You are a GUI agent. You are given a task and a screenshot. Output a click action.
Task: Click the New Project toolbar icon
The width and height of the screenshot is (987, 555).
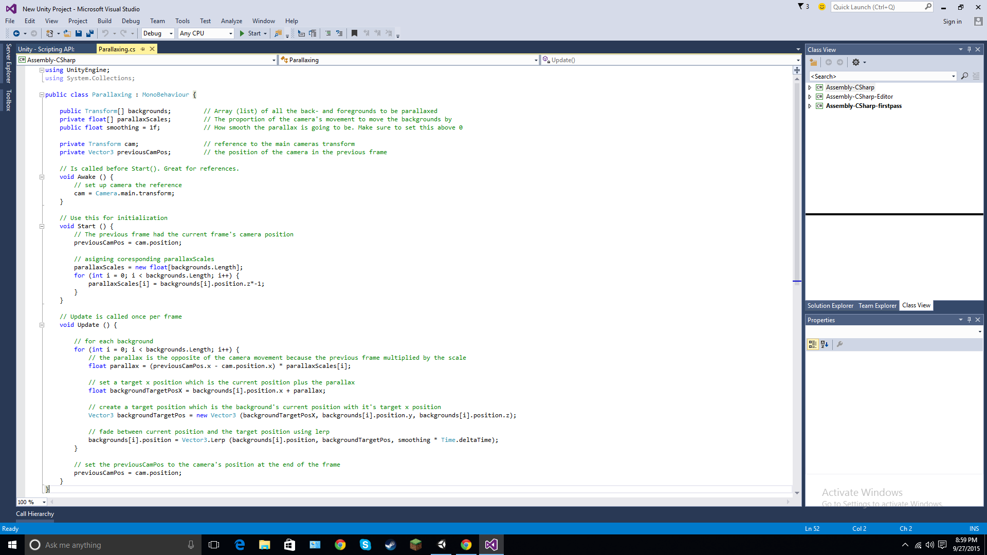point(49,33)
